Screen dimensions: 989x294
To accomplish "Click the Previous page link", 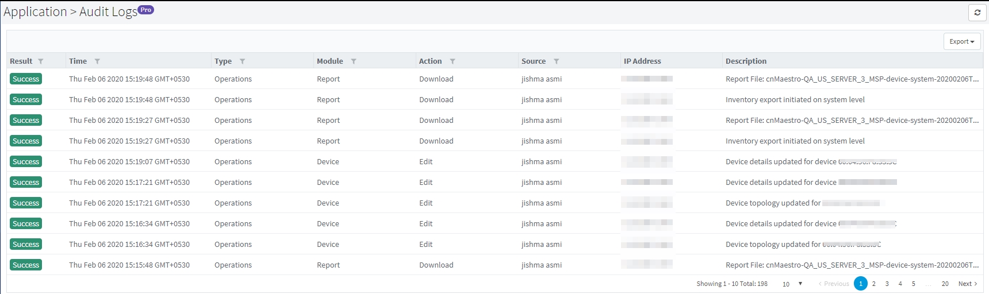I will 834,284.
